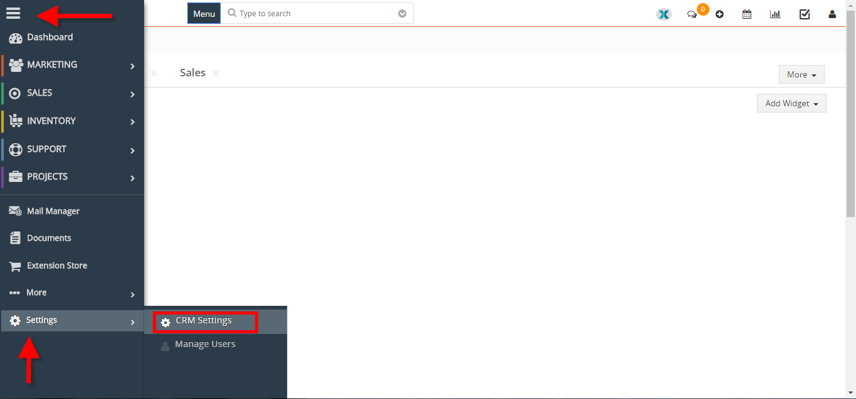Viewport: 856px width, 399px height.
Task: Click the scrollbar up arrow
Action: pos(850,4)
